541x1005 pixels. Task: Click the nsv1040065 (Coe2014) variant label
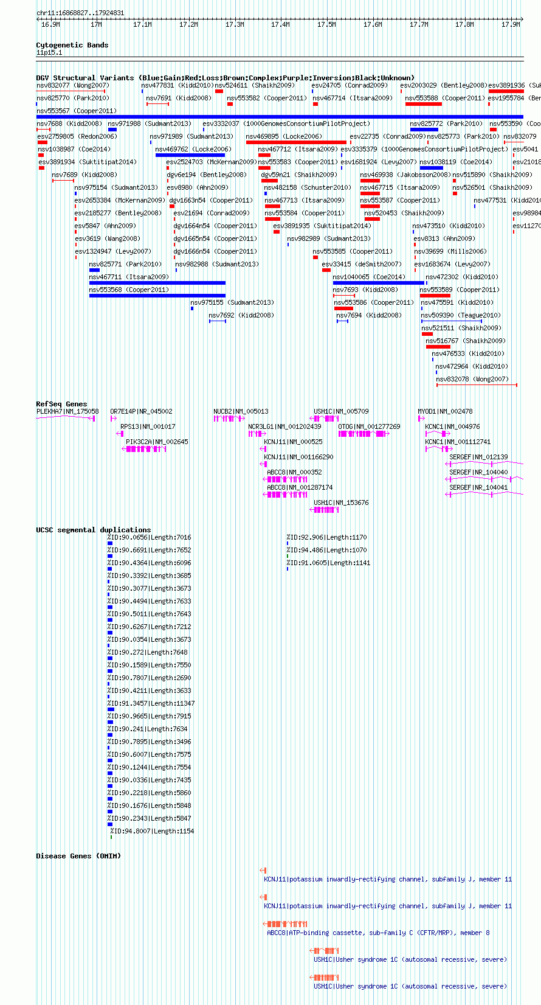369,277
